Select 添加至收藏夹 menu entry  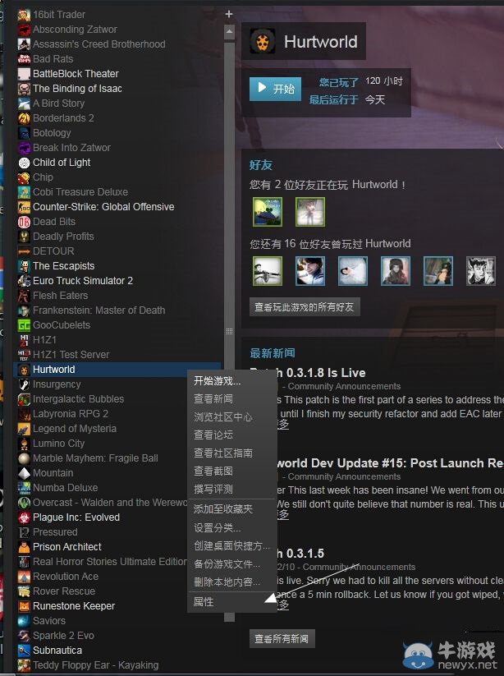pos(223,509)
